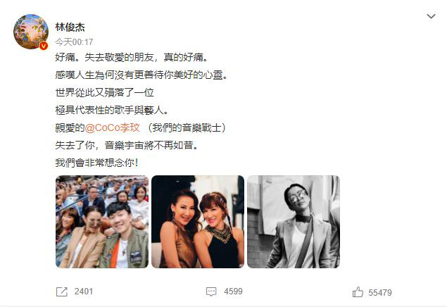Click the orange verified V badge
Image resolution: width=447 pixels, height=307 pixels.
pos(44,46)
